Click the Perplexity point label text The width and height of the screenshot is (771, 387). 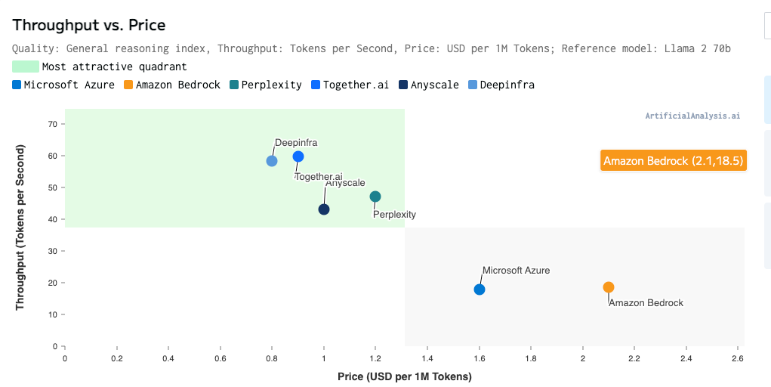pos(394,215)
